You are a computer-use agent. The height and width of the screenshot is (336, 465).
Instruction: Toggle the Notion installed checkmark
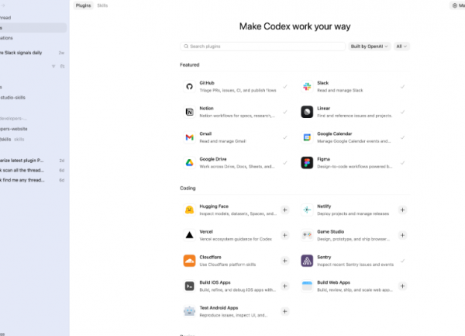click(285, 112)
